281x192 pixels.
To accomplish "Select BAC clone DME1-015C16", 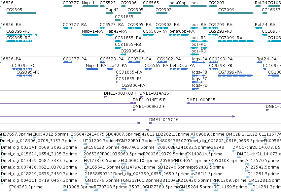I will pos(215,123).
